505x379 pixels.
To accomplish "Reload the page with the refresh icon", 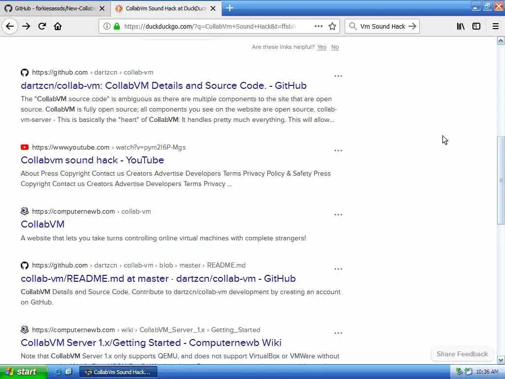I will (42, 27).
